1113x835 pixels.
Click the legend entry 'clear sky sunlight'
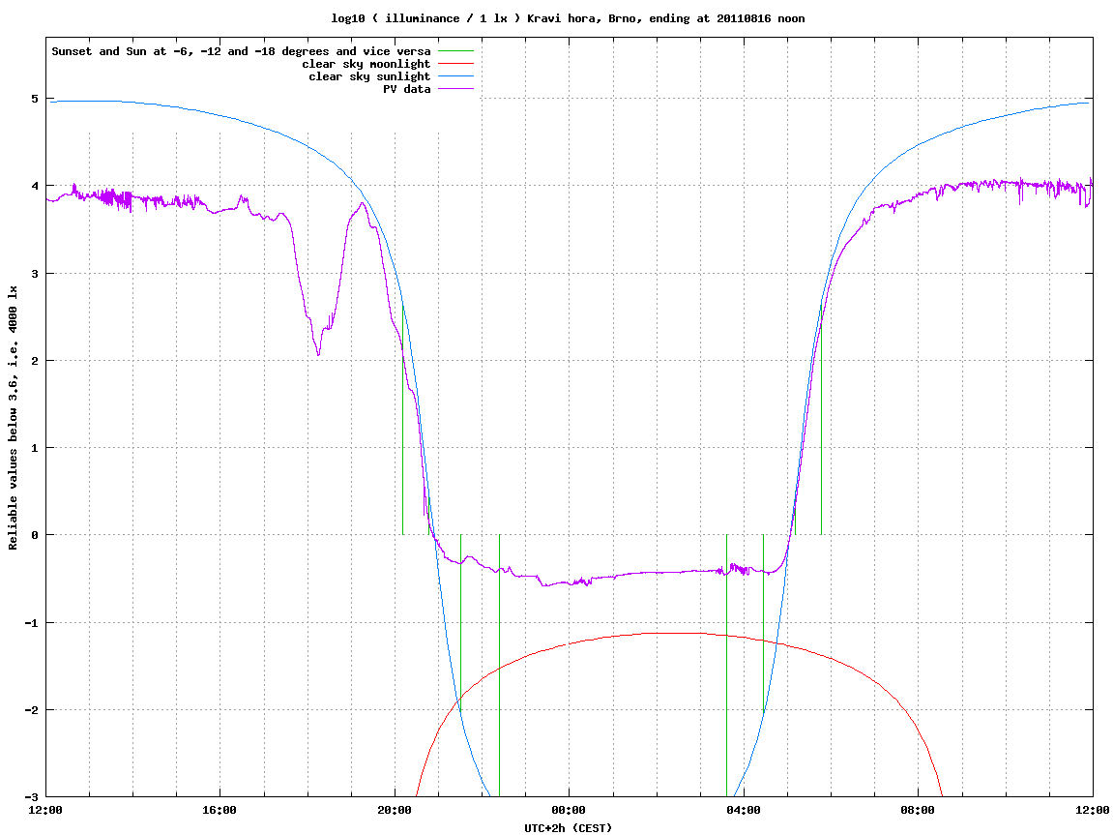click(369, 76)
